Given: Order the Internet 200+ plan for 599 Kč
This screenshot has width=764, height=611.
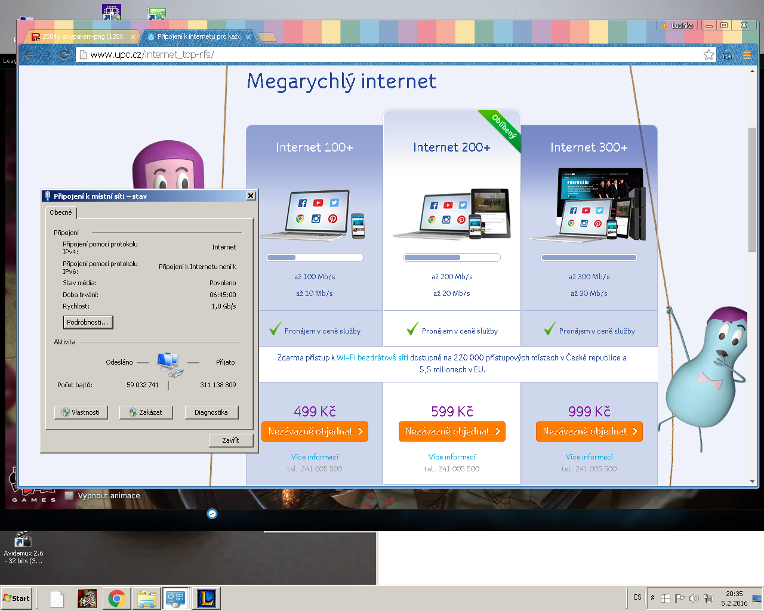Looking at the screenshot, I should tap(452, 431).
